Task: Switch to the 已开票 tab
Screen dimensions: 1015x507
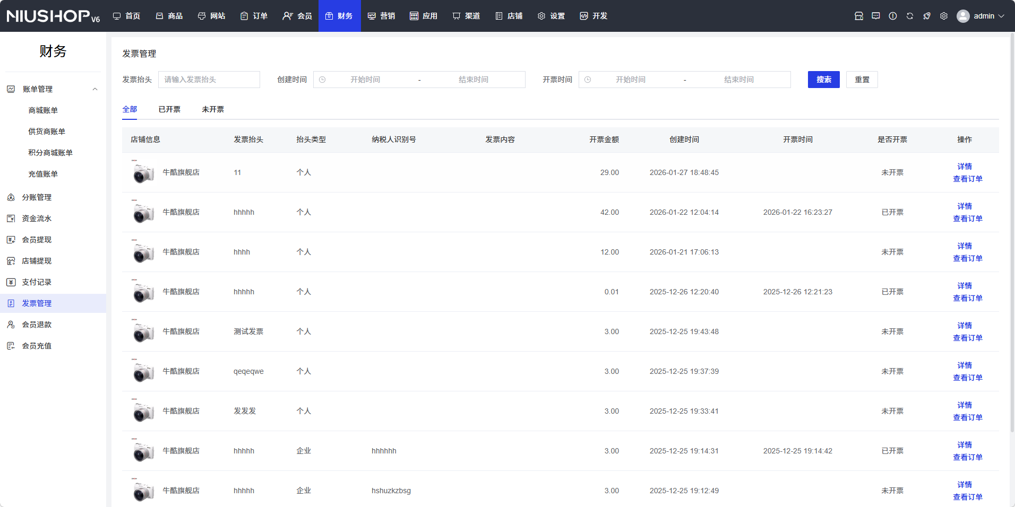Action: point(169,109)
